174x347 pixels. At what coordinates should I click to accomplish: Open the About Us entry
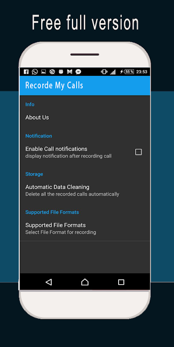point(85,117)
